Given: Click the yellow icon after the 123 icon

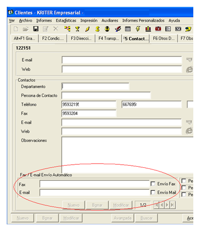Looking at the screenshot, I should tap(188, 29).
